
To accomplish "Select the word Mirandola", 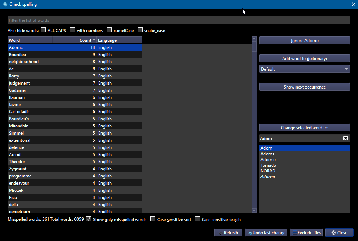I will [x=75, y=126].
